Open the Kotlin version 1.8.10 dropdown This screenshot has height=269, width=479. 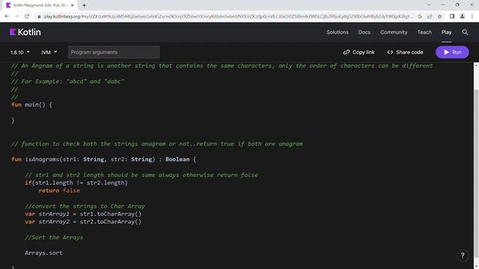click(20, 52)
